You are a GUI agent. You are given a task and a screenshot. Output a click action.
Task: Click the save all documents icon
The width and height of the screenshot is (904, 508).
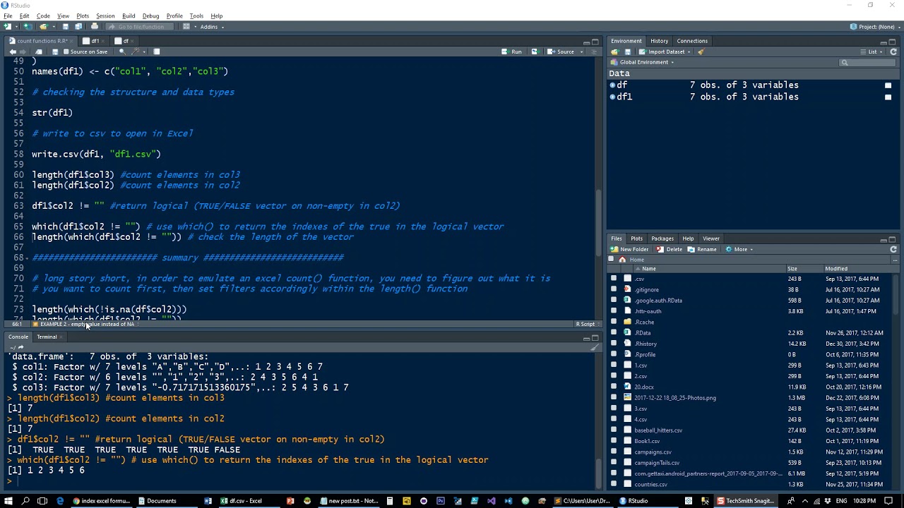pos(78,27)
